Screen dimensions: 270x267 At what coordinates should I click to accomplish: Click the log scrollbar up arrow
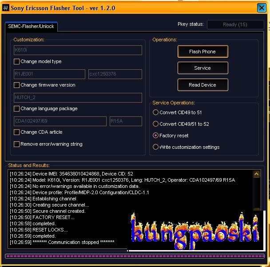(x=256, y=174)
